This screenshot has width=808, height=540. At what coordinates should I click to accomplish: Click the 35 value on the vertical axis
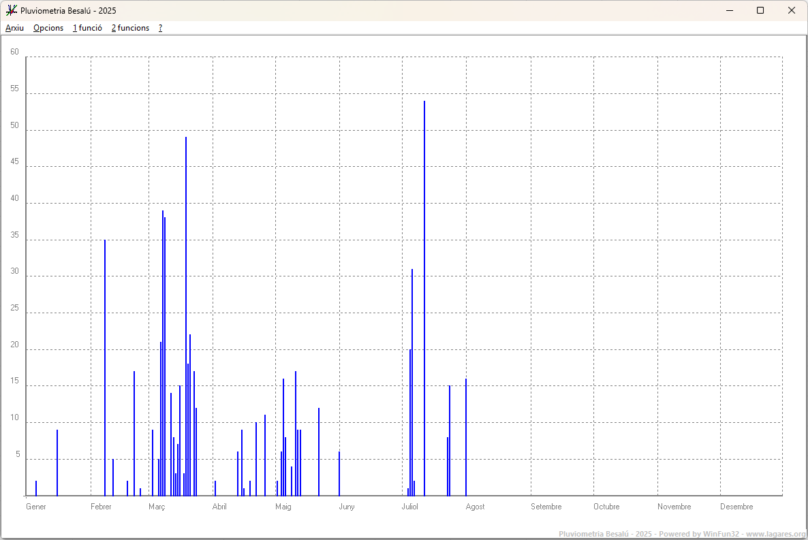click(x=14, y=235)
